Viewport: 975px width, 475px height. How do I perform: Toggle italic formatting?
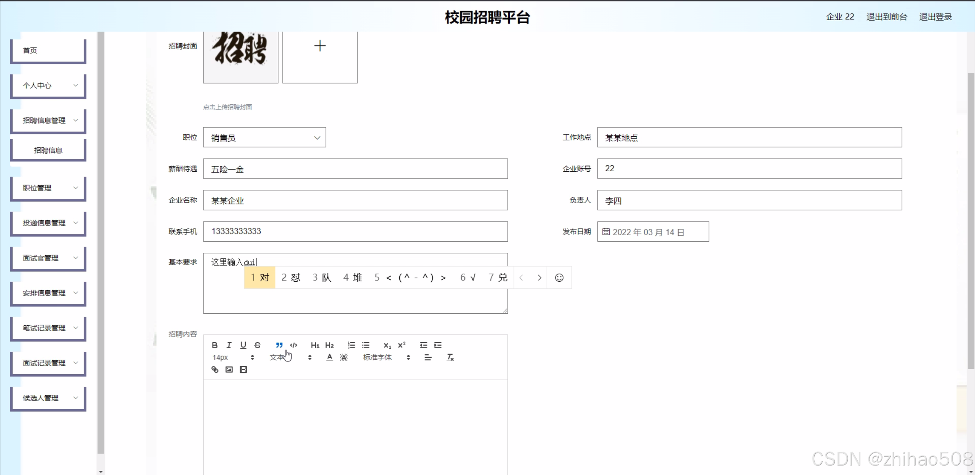coord(229,345)
